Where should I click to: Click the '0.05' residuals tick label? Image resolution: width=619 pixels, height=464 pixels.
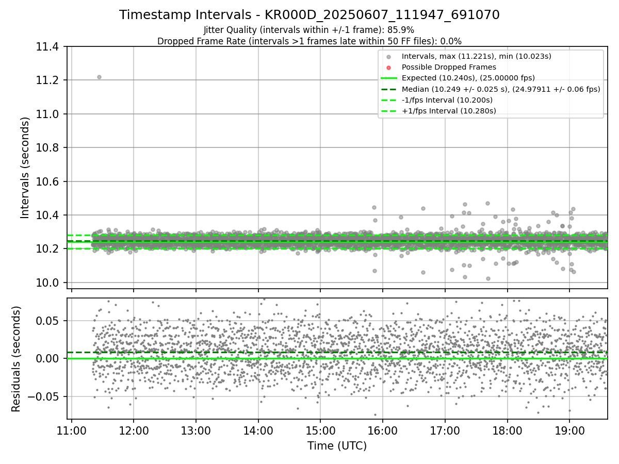click(47, 321)
